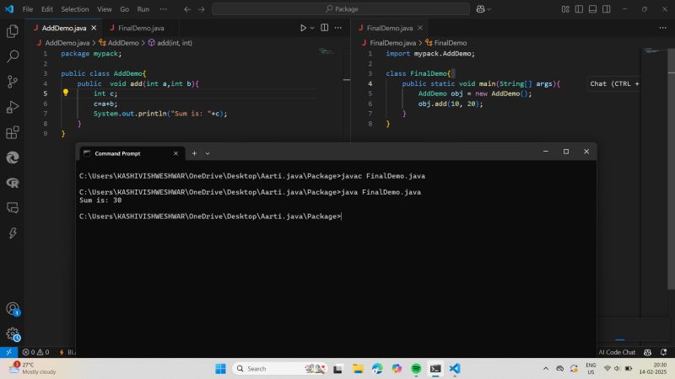Open the Selection menu
Screen dimensions: 675x379
(75, 9)
